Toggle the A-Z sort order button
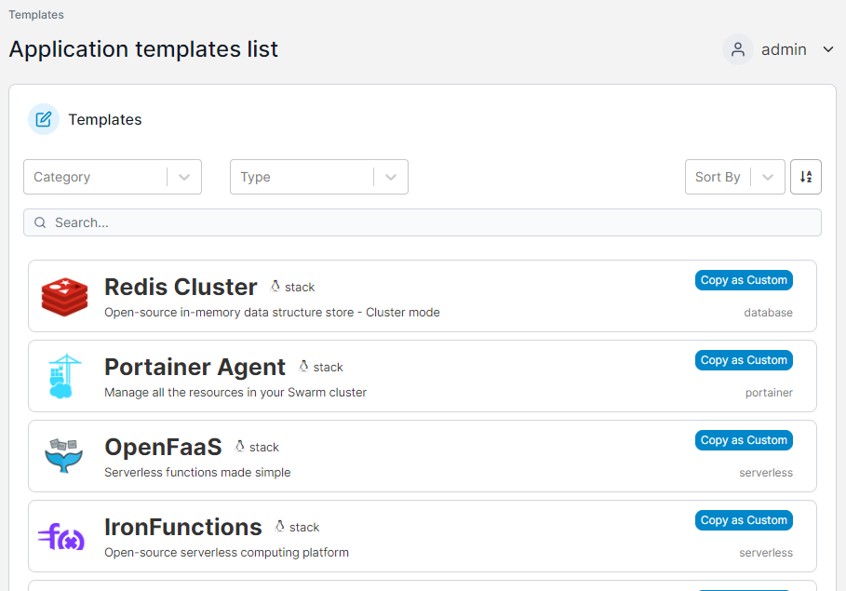Viewport: 846px width, 591px height. tap(806, 177)
